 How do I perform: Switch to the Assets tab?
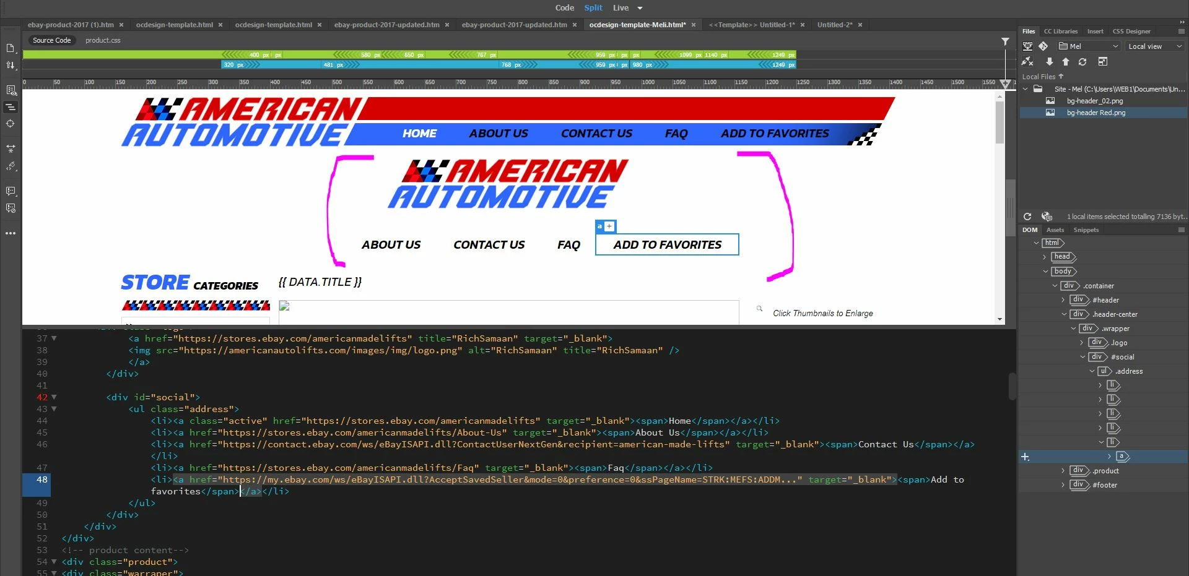click(x=1055, y=230)
